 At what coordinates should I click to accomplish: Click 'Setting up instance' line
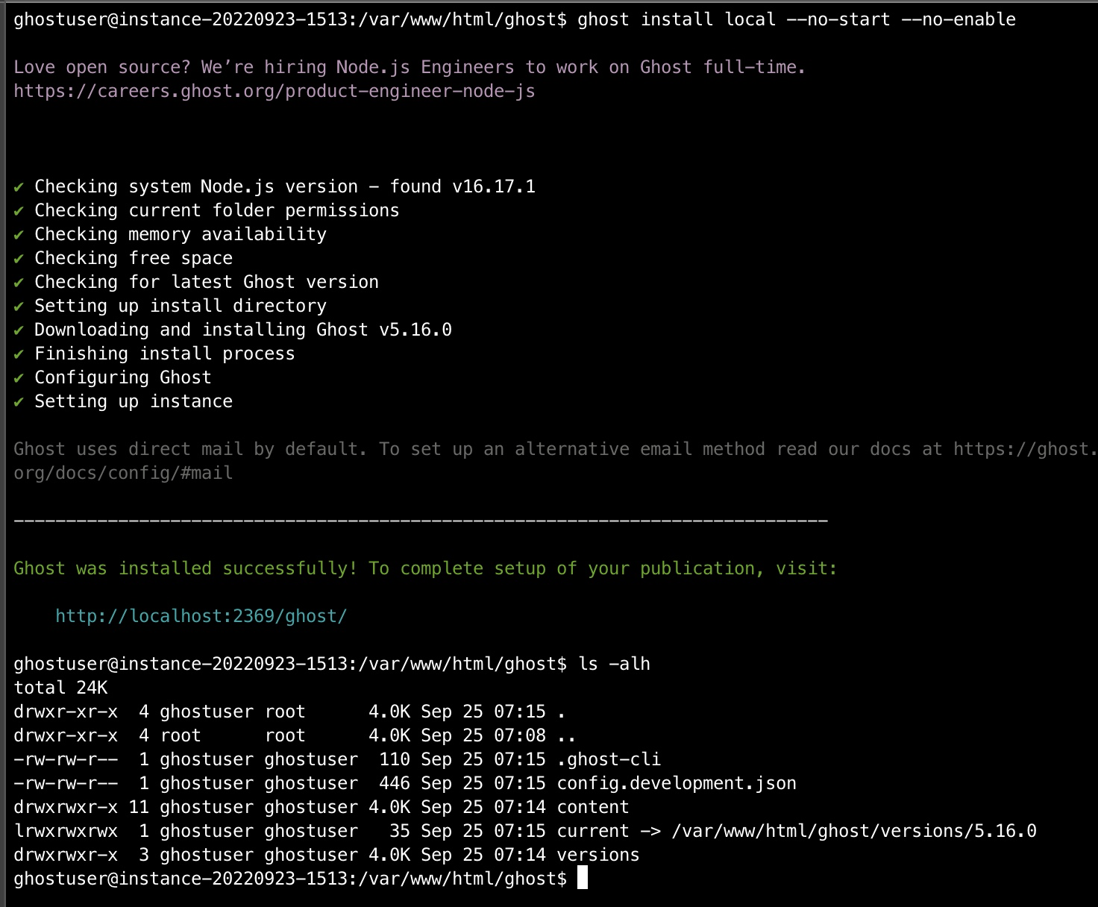click(x=134, y=401)
